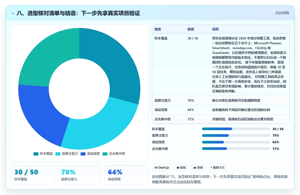Click the 点击集中度 progress bar
This screenshot has height=195, width=300.
coord(236,149)
